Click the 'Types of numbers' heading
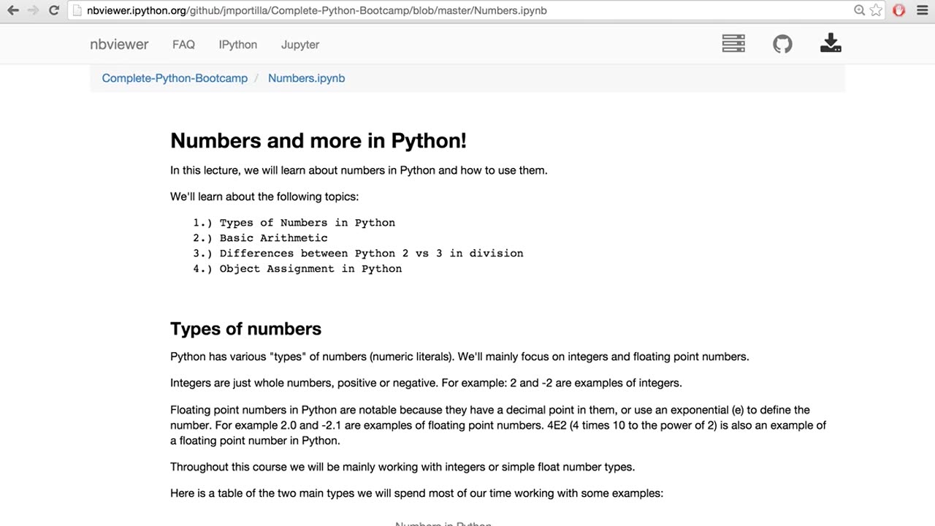This screenshot has height=526, width=935. (x=245, y=329)
